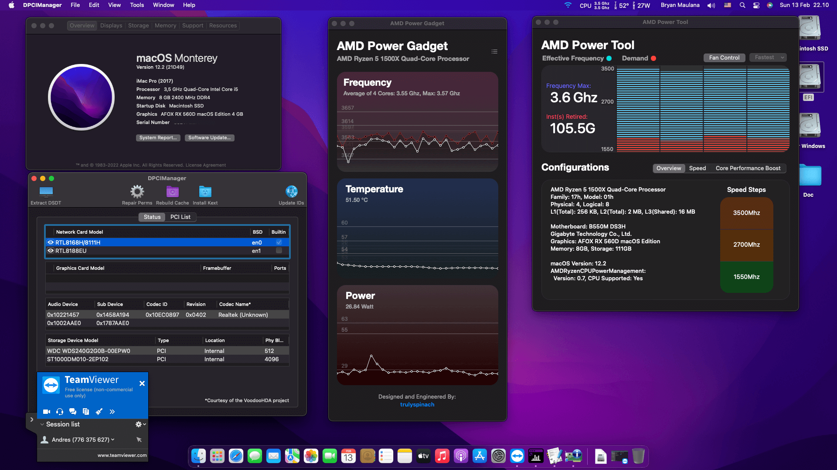837x470 pixels.
Task: Click the Wi-Fi icon in menu bar
Action: coord(568,5)
